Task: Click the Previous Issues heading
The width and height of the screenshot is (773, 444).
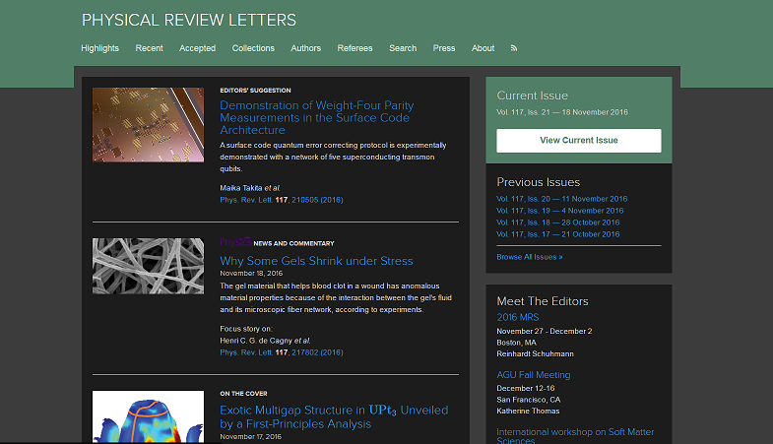Action: tap(539, 182)
